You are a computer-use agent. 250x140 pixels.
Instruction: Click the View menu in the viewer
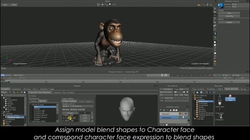click(x=5, y=5)
